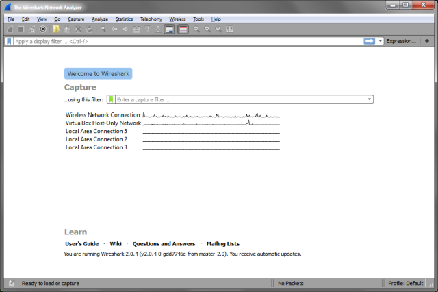This screenshot has height=292, width=438.
Task: Open the Analyze menu
Action: [100, 19]
